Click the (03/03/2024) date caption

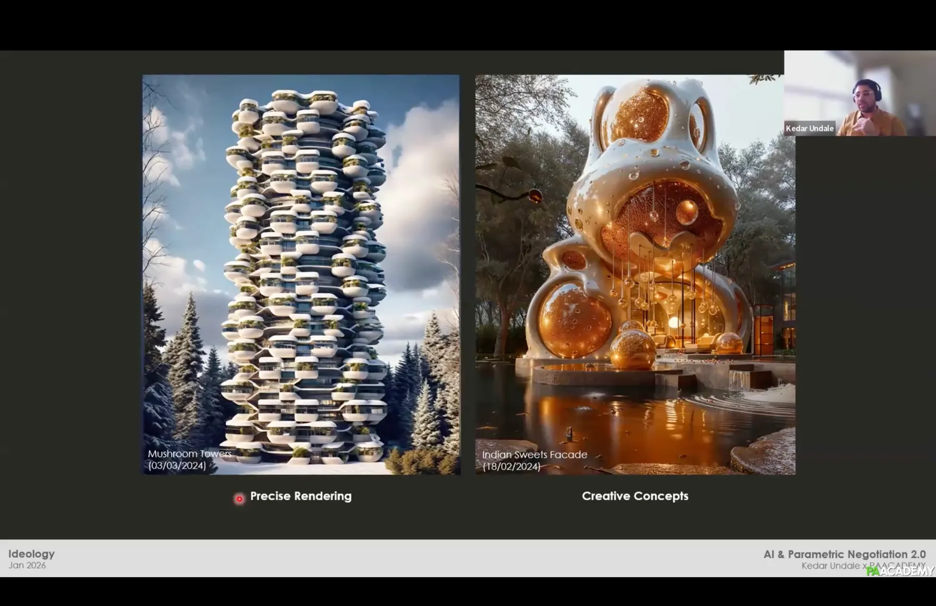click(x=177, y=466)
